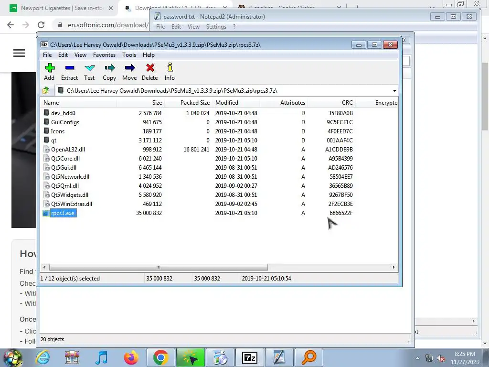The width and height of the screenshot is (489, 367).
Task: Open the magnifier search taskbar app
Action: 309,357
